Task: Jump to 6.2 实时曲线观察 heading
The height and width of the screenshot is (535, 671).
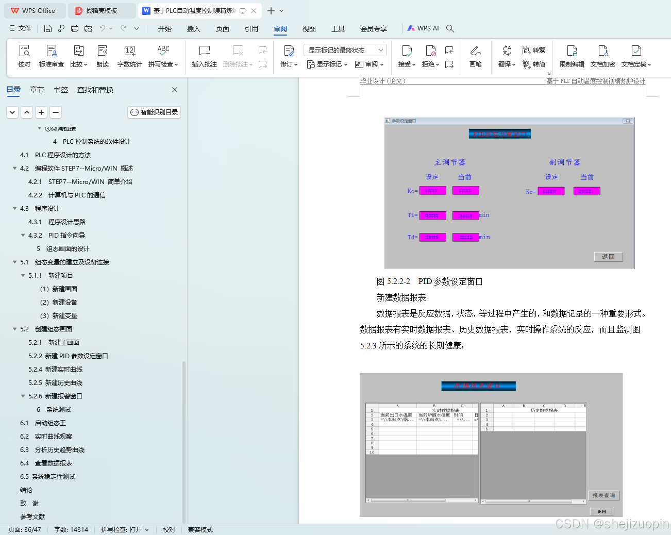Action: click(x=46, y=436)
